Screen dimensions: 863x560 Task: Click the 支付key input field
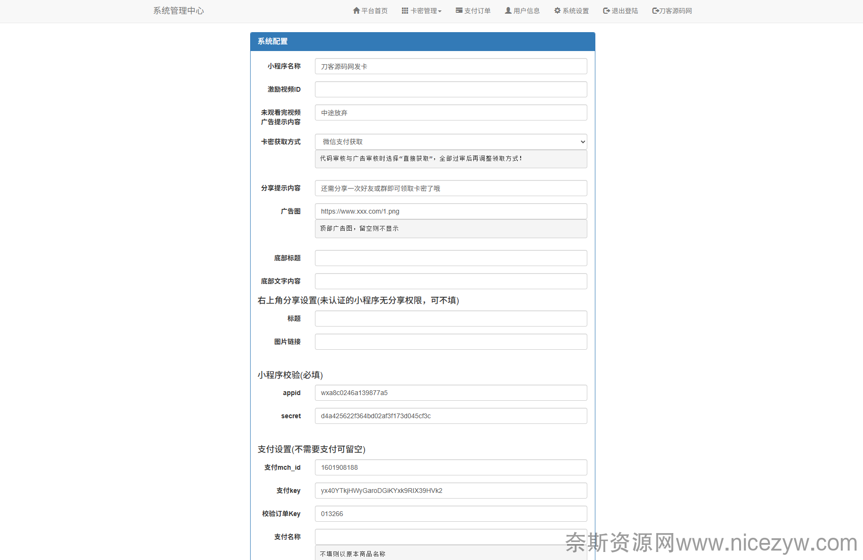pos(451,491)
